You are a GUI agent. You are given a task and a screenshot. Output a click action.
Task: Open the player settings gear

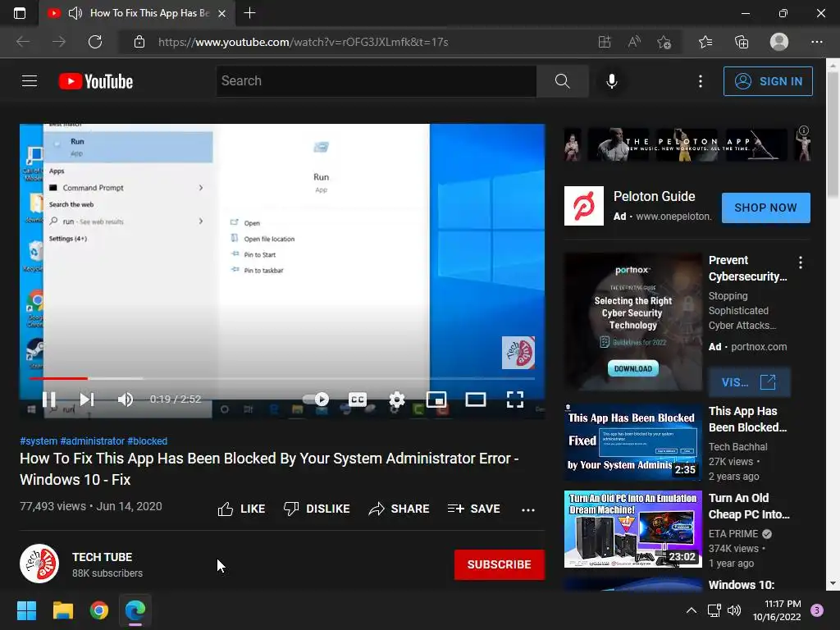(x=397, y=399)
